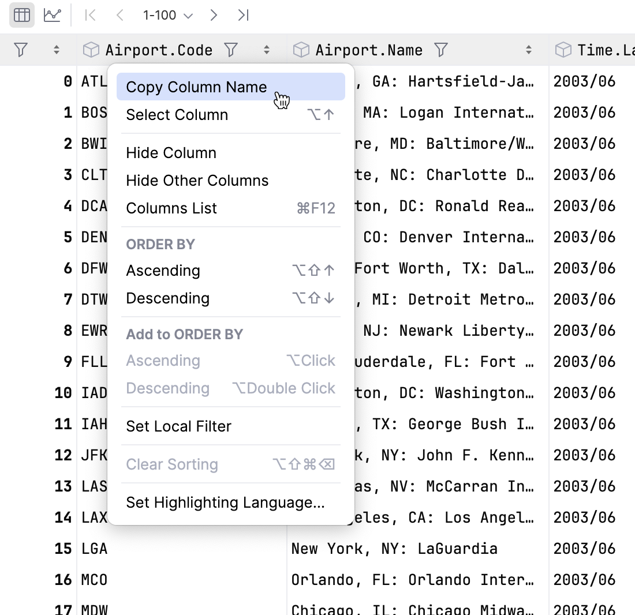The width and height of the screenshot is (635, 615).
Task: Go to previous page arrow
Action: pyautogui.click(x=119, y=16)
